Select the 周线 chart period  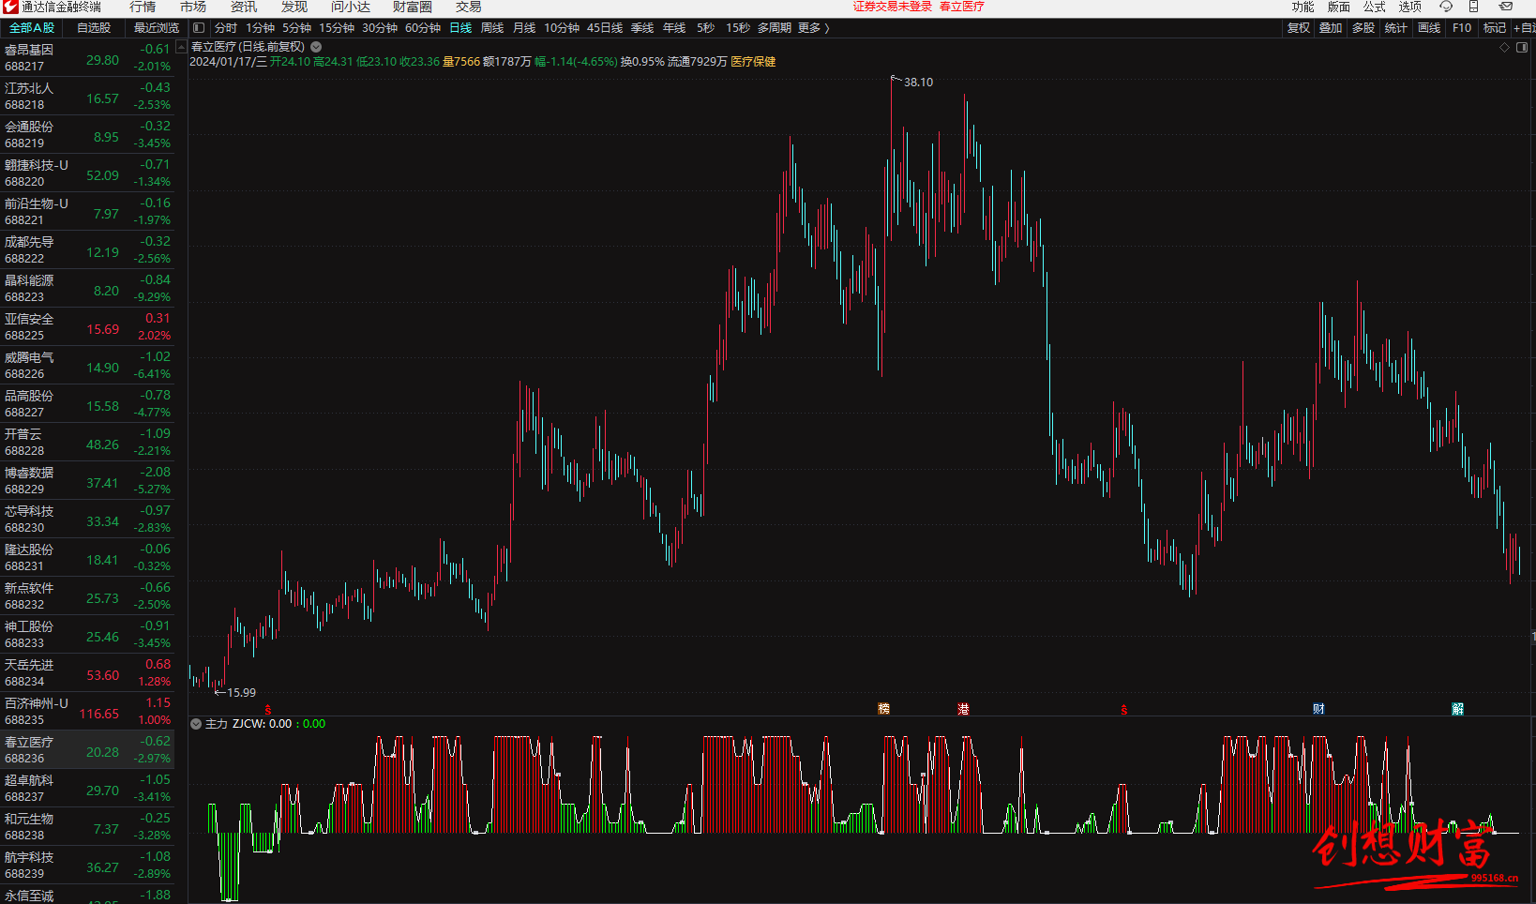pos(492,28)
